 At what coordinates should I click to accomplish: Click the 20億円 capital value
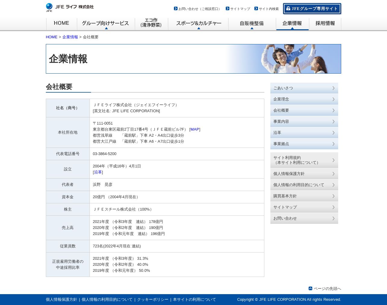pos(116,197)
